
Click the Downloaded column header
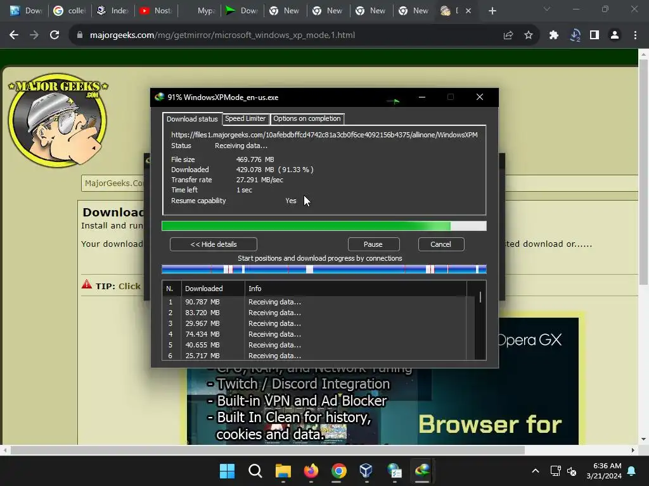click(x=213, y=289)
